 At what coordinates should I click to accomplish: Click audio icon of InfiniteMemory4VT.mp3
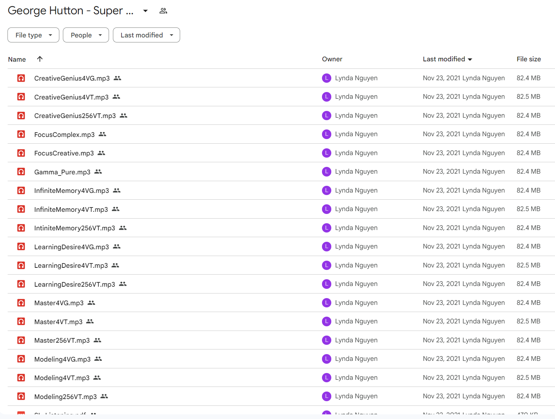pyautogui.click(x=21, y=209)
